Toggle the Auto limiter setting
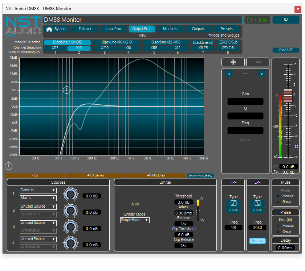This screenshot has height=271, width=305. pyautogui.click(x=135, y=204)
